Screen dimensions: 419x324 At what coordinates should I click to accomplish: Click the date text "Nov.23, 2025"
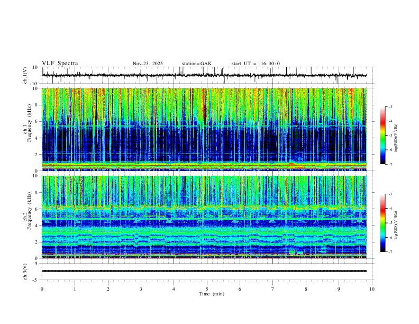tap(148, 64)
